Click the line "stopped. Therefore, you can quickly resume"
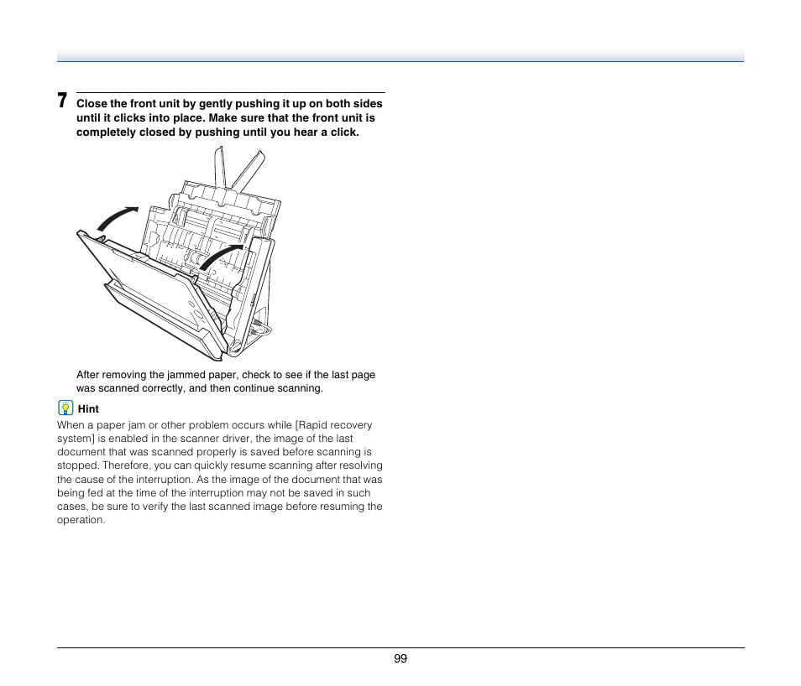Image resolution: width=801 pixels, height=686 pixels. point(220,465)
